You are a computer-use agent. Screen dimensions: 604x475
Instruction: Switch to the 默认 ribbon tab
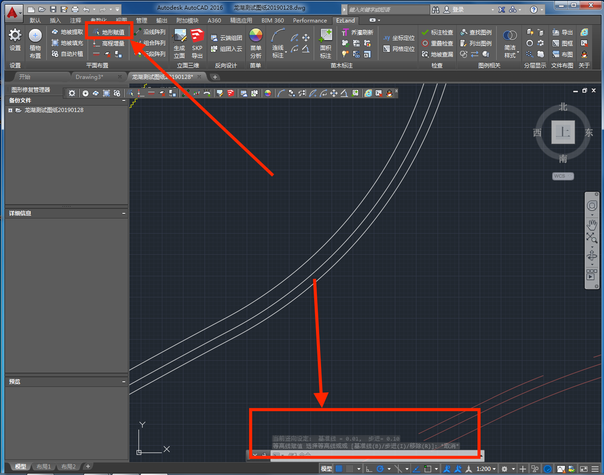(35, 20)
